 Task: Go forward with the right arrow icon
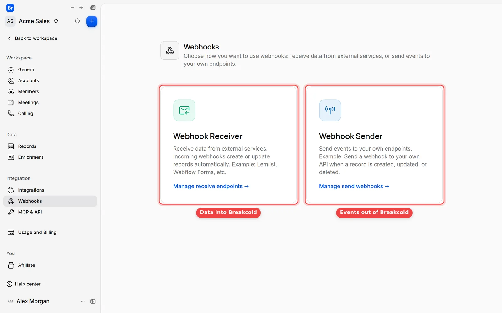pos(81,8)
